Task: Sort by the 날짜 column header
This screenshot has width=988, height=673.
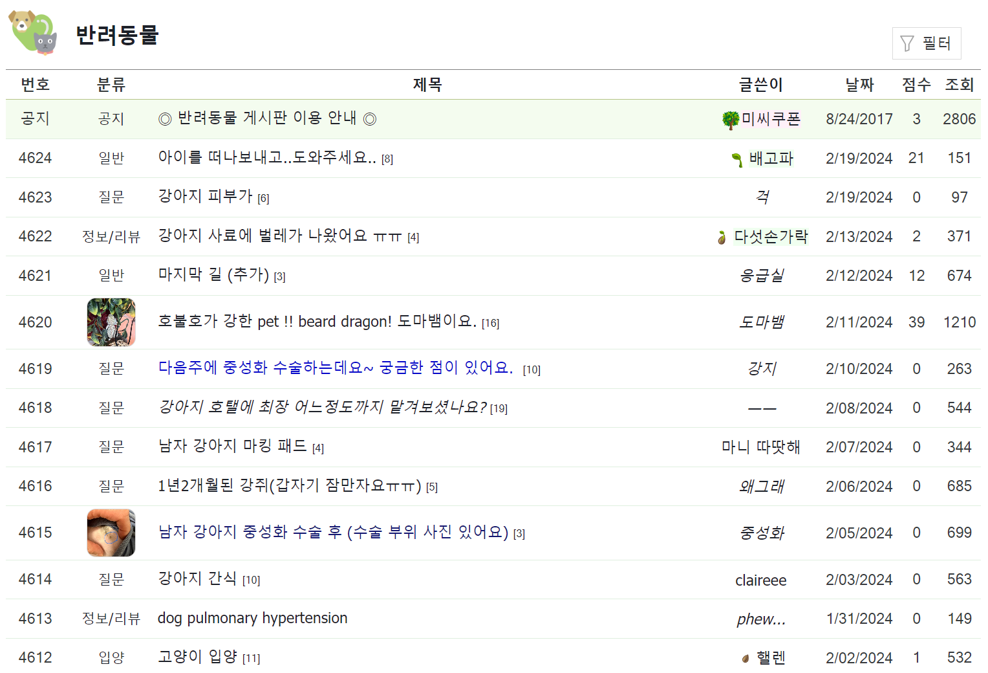Action: pos(859,84)
